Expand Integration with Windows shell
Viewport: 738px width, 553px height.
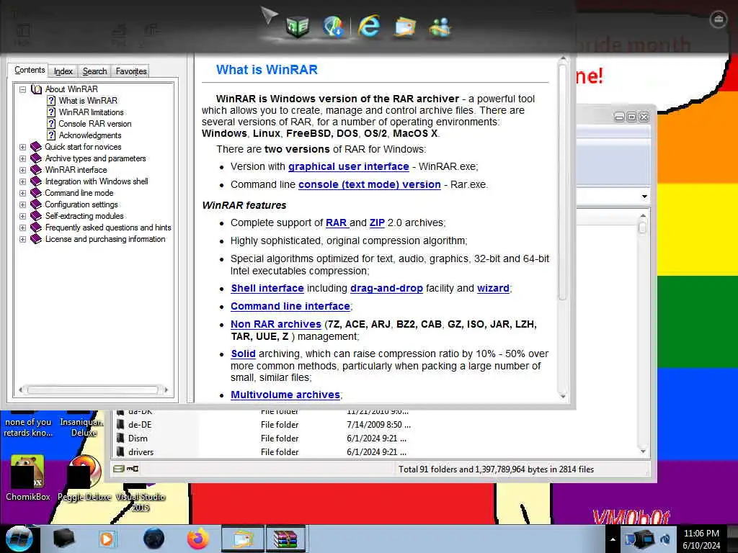click(22, 181)
